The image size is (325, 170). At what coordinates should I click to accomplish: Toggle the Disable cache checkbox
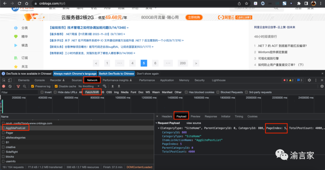click(56, 86)
